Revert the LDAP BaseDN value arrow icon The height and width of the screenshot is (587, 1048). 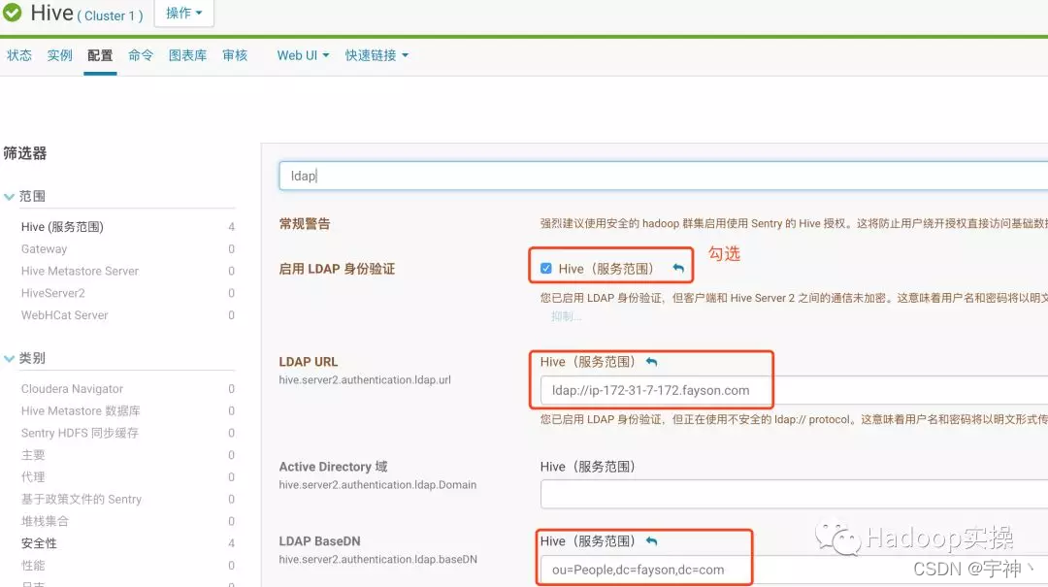point(652,540)
